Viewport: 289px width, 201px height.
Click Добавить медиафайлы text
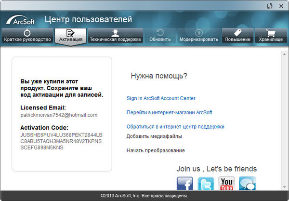coord(154,136)
